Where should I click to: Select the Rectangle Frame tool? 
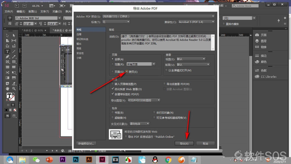click(7, 62)
